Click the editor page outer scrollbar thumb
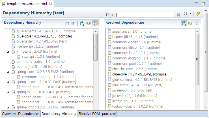 click(x=206, y=52)
